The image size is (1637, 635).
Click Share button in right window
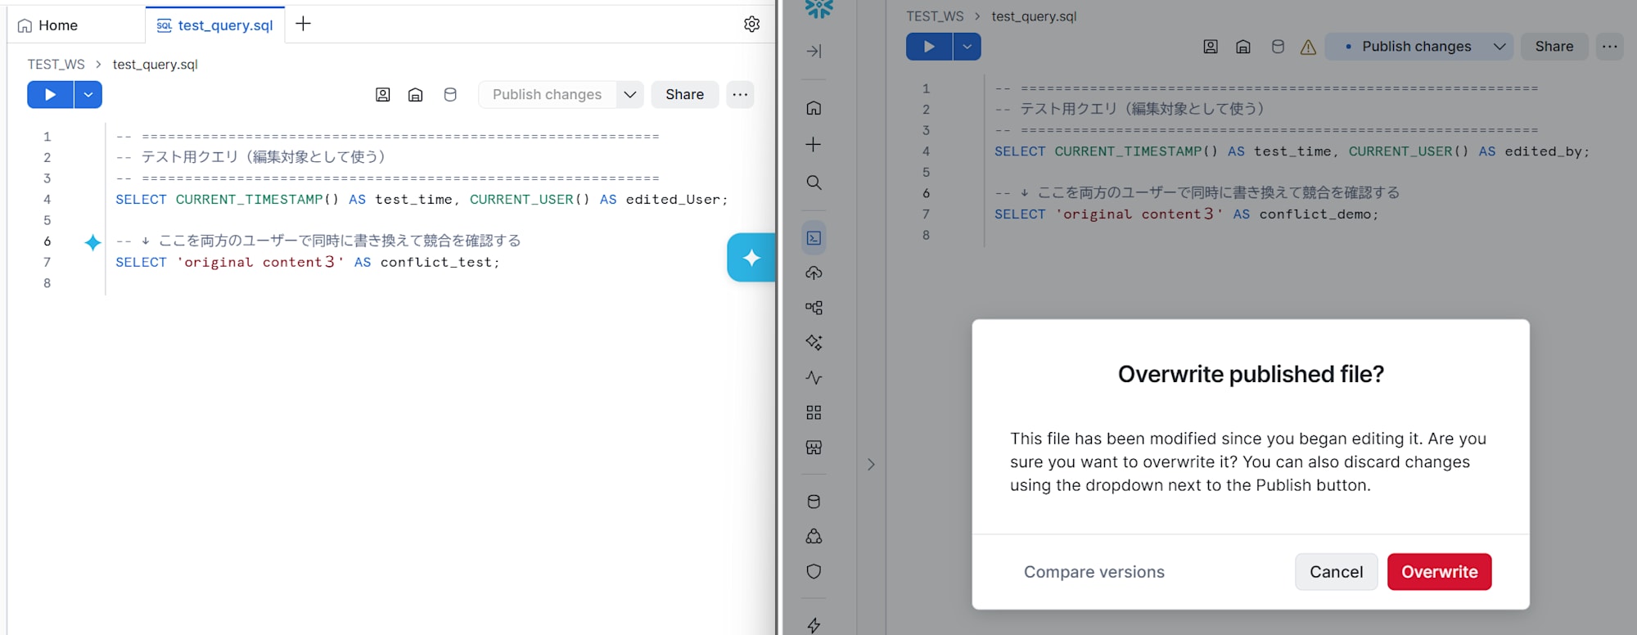click(x=1554, y=47)
